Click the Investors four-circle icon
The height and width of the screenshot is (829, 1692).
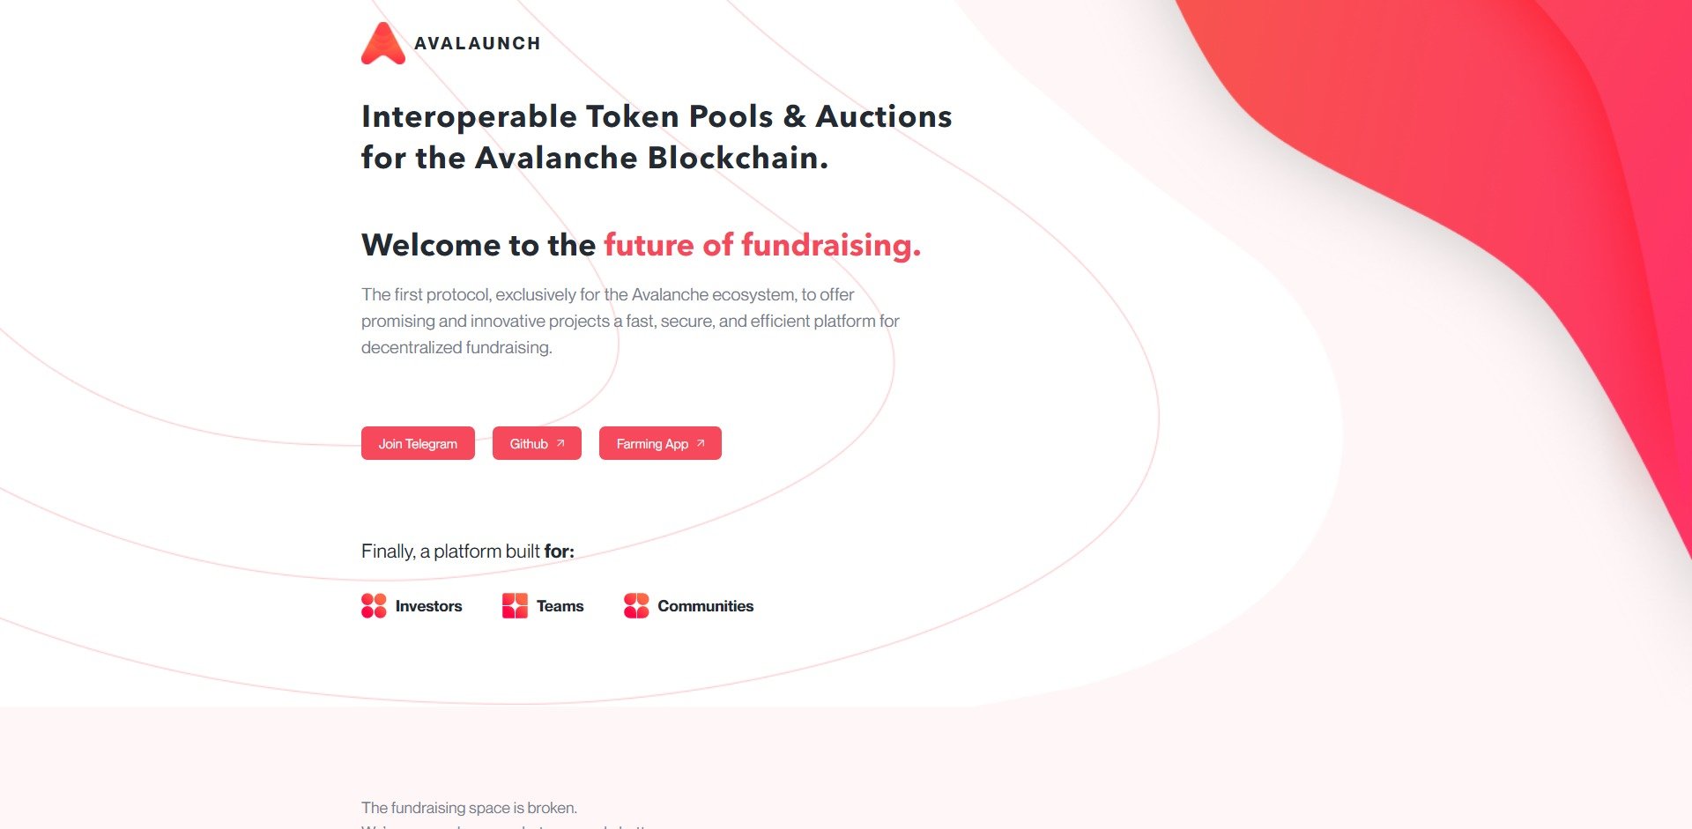coord(374,605)
